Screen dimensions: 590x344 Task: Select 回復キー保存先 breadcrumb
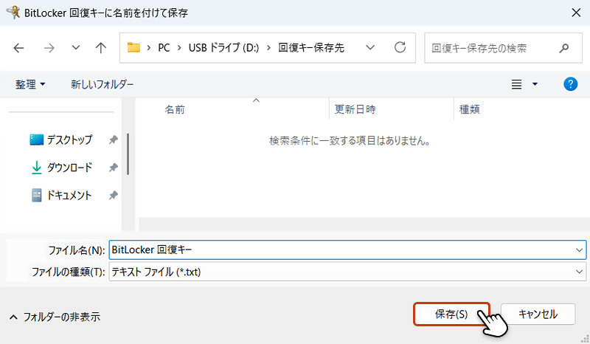[x=311, y=48]
